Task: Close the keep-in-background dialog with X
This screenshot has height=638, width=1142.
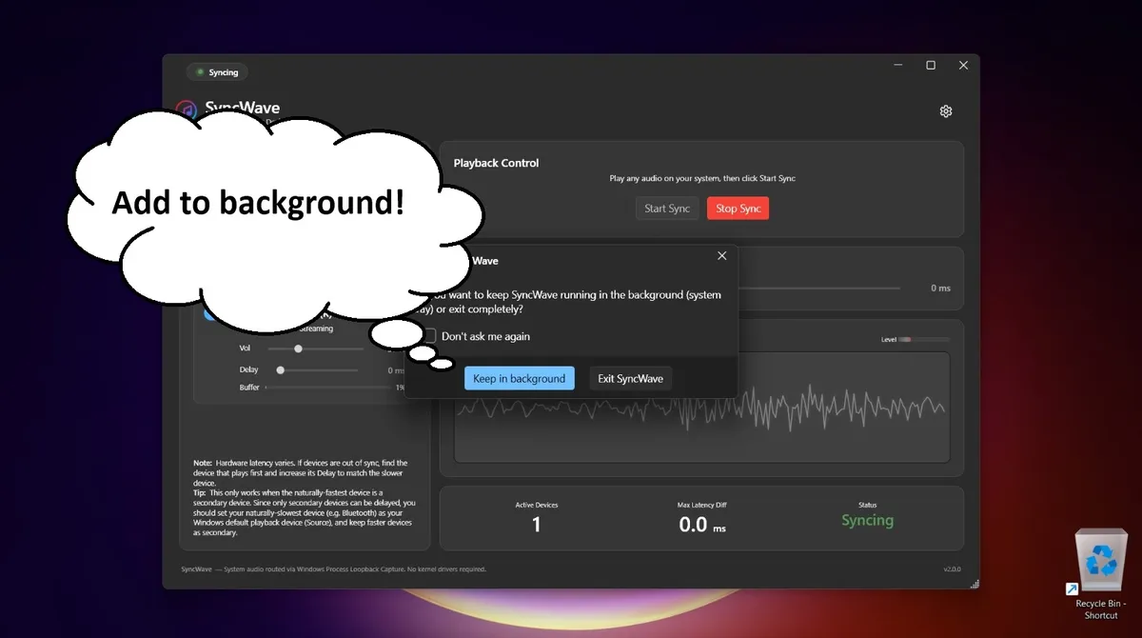Action: [721, 256]
